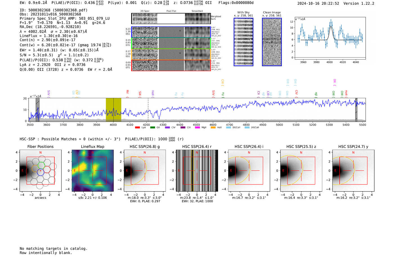
Task: Select the orange-bordered 2D fiber spectrum row
Action: click(x=171, y=54)
